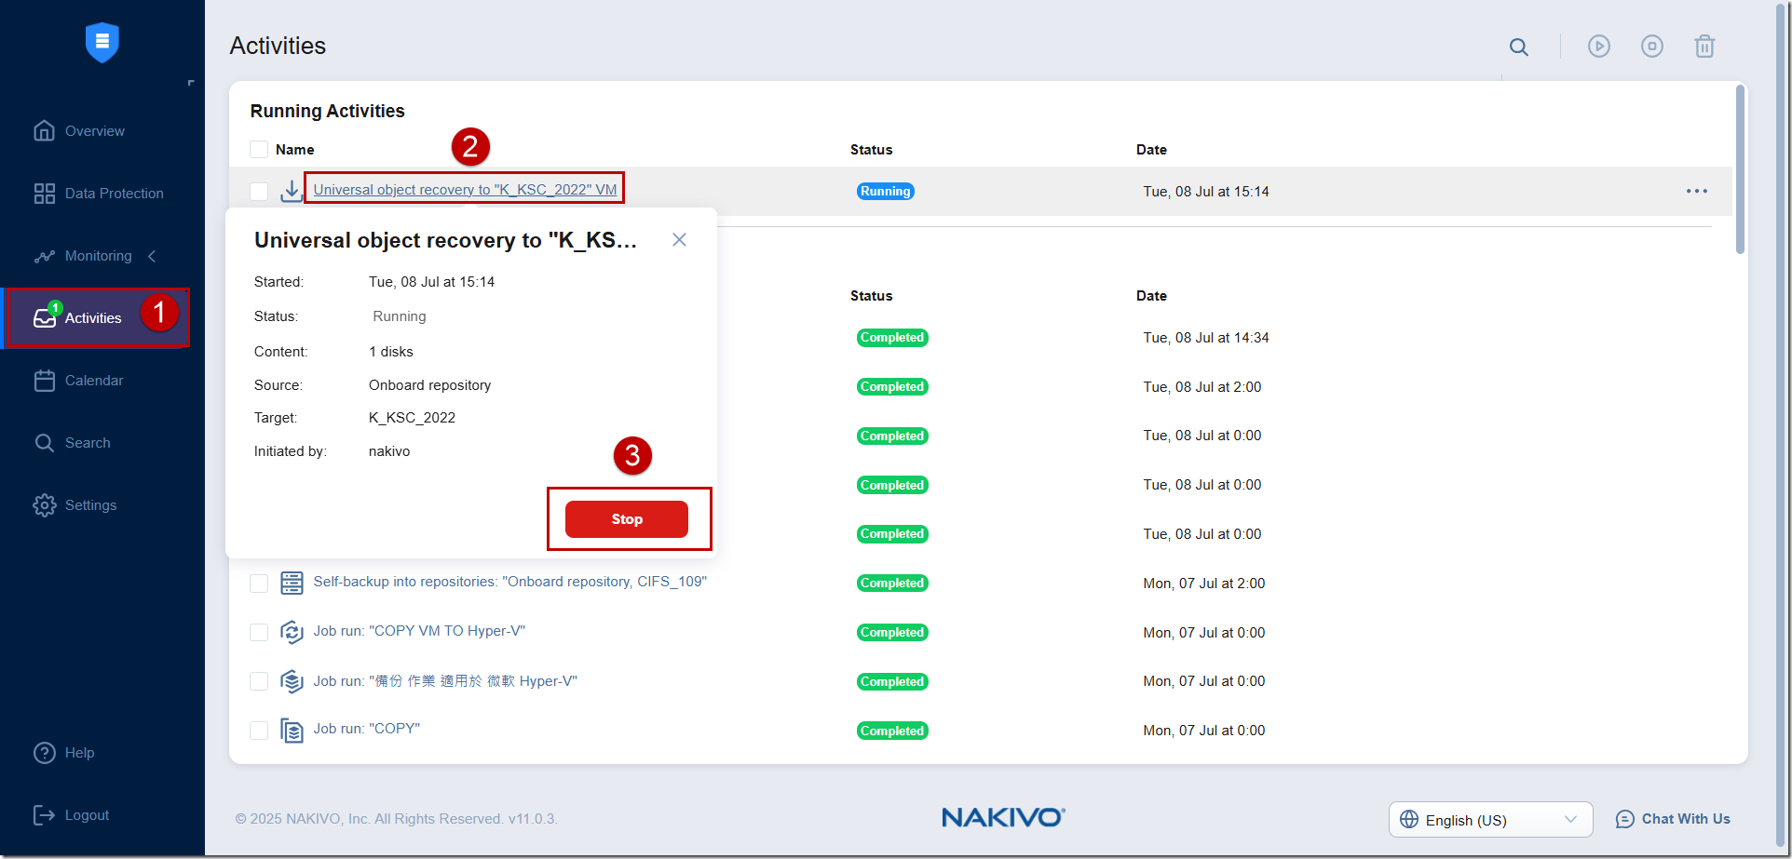Open the English (US) language dropdown
The height and width of the screenshot is (859, 1792).
tap(1490, 820)
